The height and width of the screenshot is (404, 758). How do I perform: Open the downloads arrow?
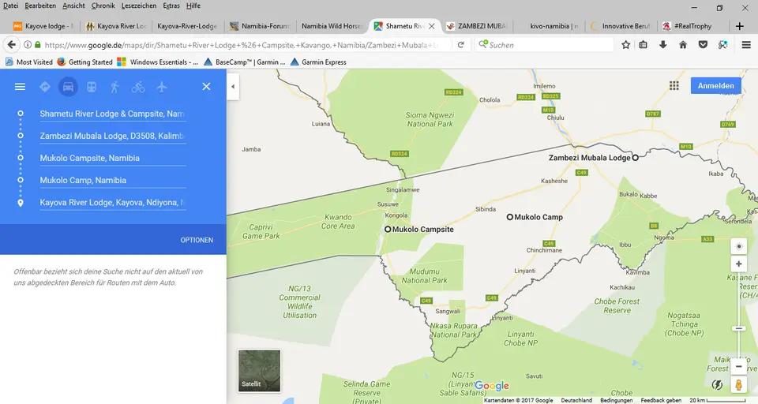[x=662, y=45]
